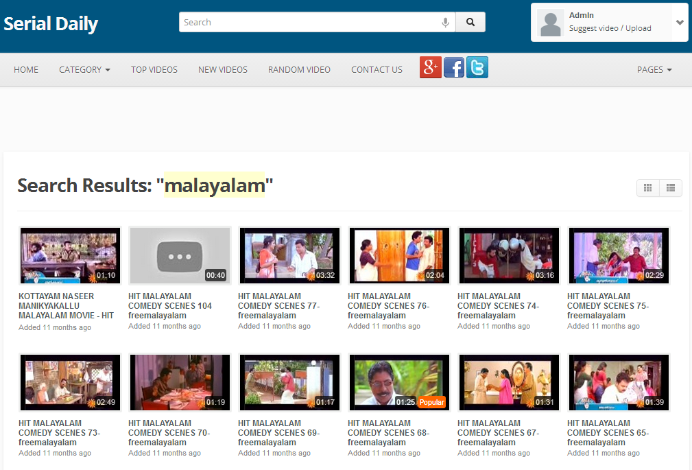Open Comedy Scenes 65 video thumbnail
692x470 pixels.
[x=619, y=382]
